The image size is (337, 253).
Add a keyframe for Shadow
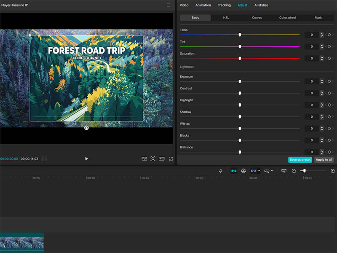329,117
